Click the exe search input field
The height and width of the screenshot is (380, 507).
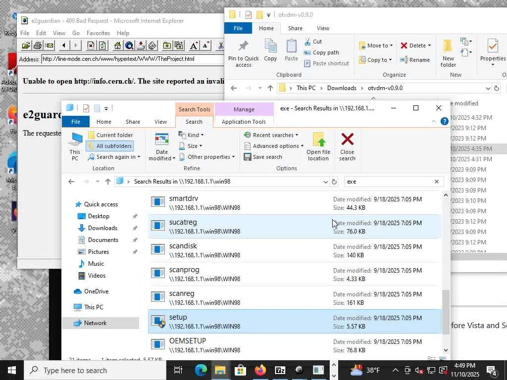point(389,182)
